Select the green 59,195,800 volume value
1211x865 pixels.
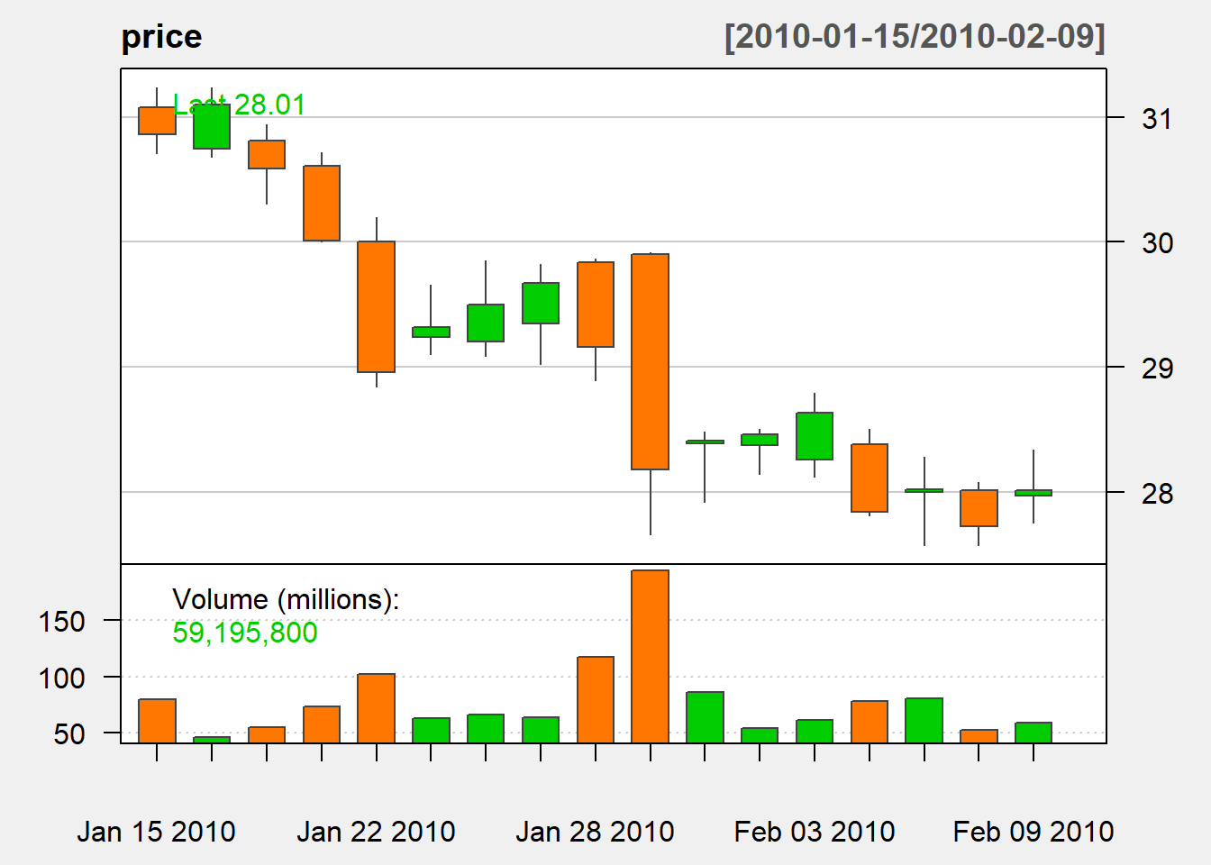pos(244,633)
